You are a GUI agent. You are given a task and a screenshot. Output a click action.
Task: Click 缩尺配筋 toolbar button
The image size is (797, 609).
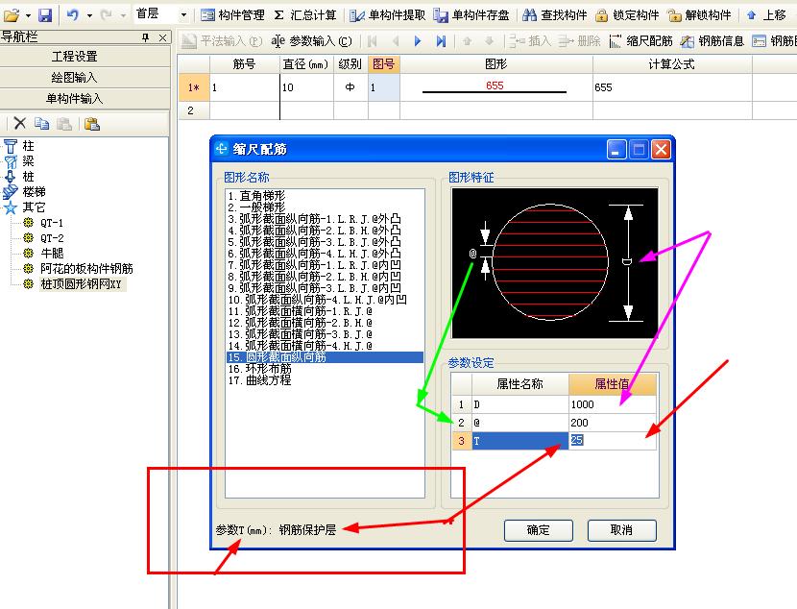640,41
